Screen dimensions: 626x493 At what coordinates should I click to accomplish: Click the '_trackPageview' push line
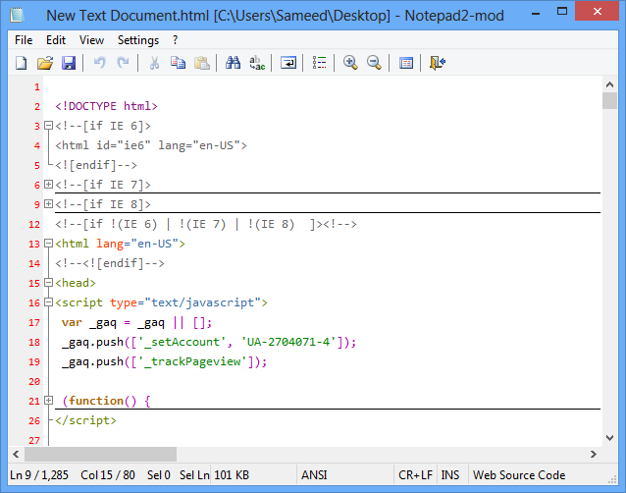(x=164, y=361)
